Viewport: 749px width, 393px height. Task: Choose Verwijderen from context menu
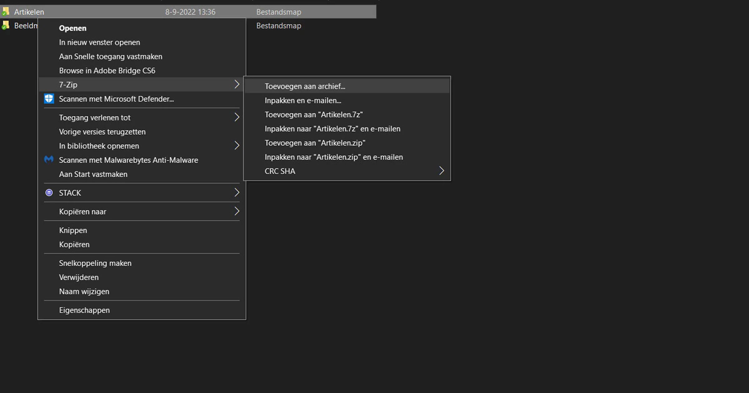tap(142, 277)
